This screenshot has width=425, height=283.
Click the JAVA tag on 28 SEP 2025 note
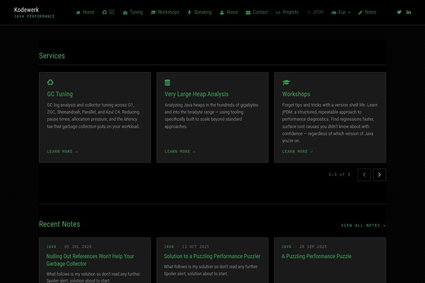[287, 247]
